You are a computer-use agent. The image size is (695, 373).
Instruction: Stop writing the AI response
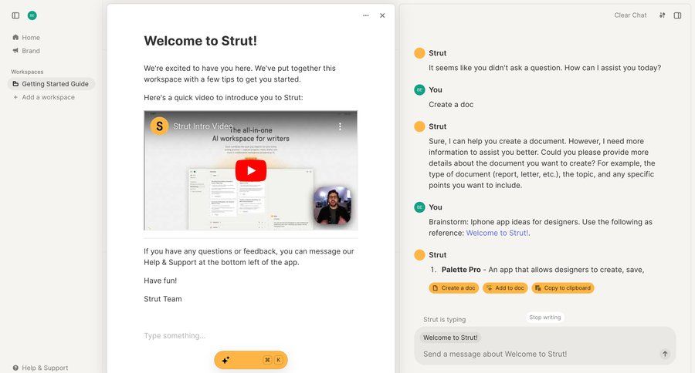(x=544, y=318)
